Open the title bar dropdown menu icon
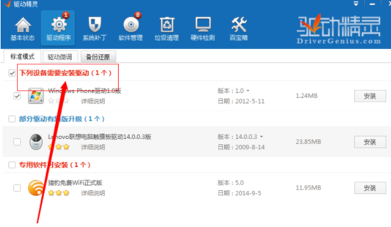The width and height of the screenshot is (391, 227). (356, 4)
